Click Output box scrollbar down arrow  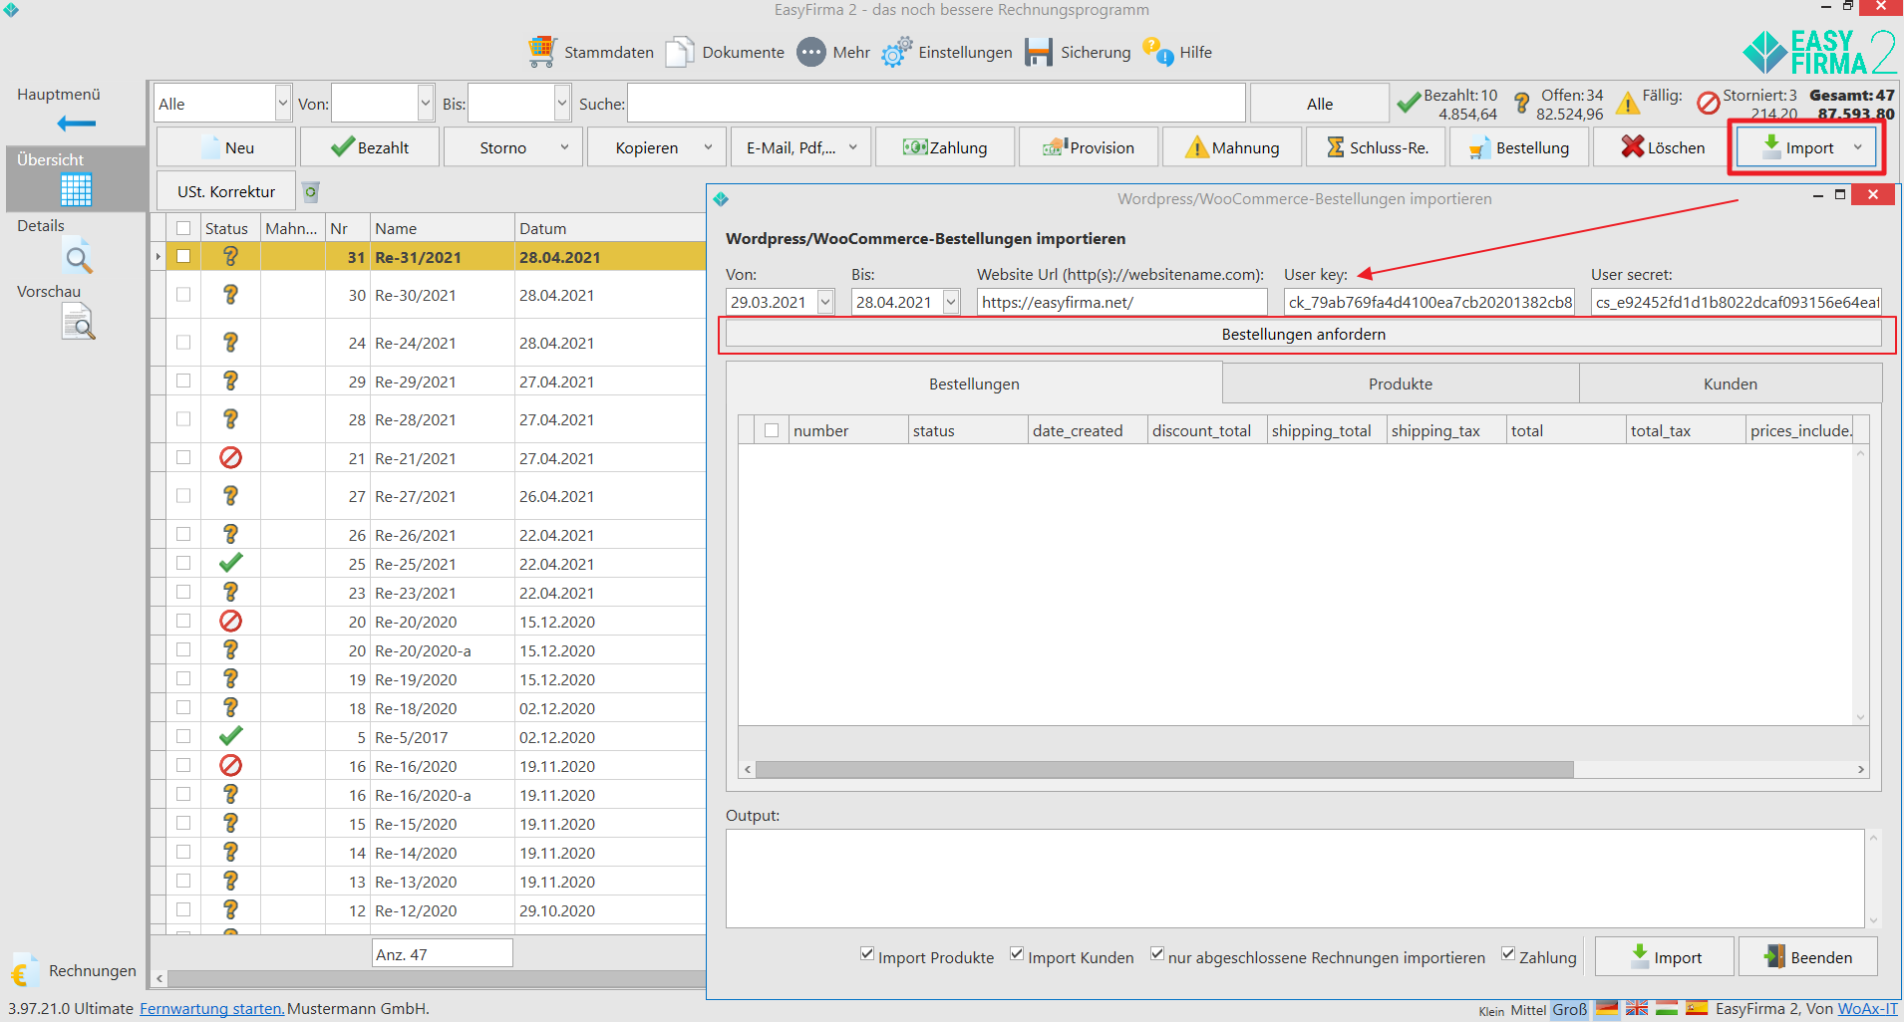(1873, 920)
